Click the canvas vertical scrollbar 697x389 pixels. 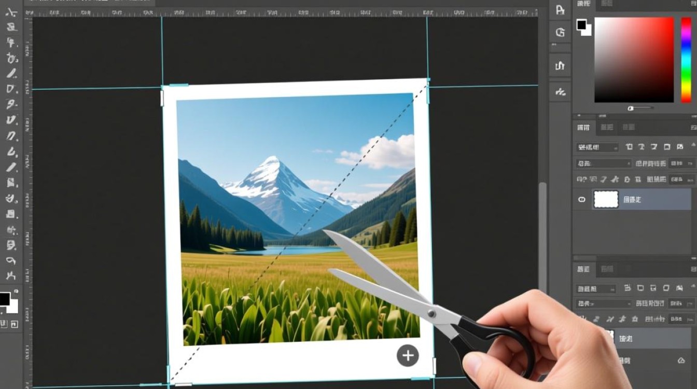pyautogui.click(x=541, y=233)
